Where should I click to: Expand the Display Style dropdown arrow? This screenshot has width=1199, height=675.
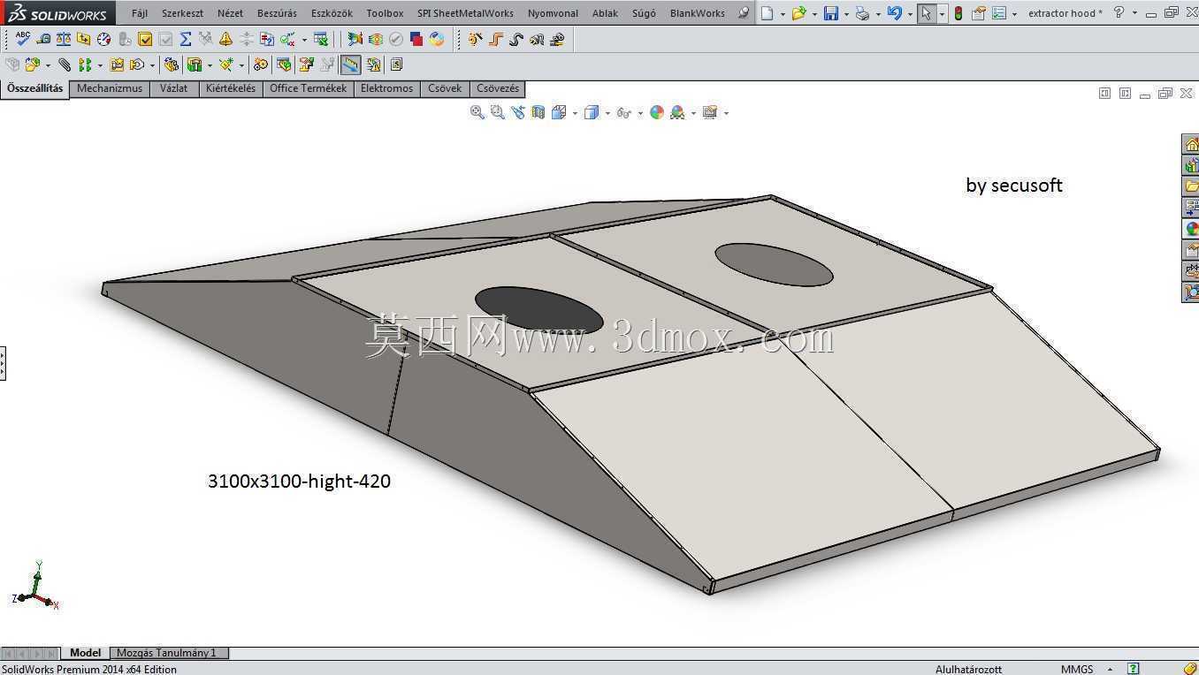(607, 113)
